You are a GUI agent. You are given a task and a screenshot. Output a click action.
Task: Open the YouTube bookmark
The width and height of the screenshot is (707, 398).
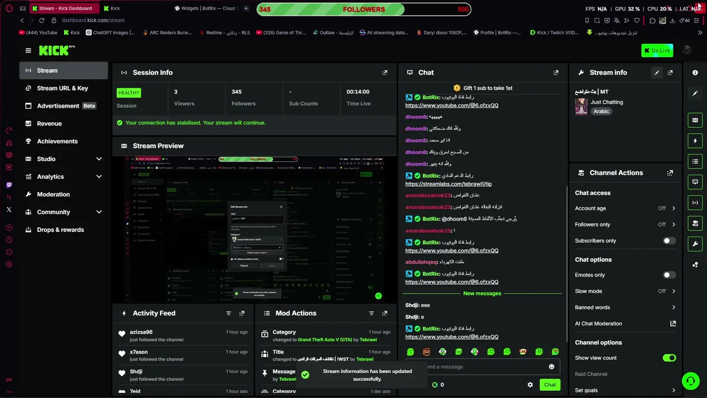pos(38,33)
